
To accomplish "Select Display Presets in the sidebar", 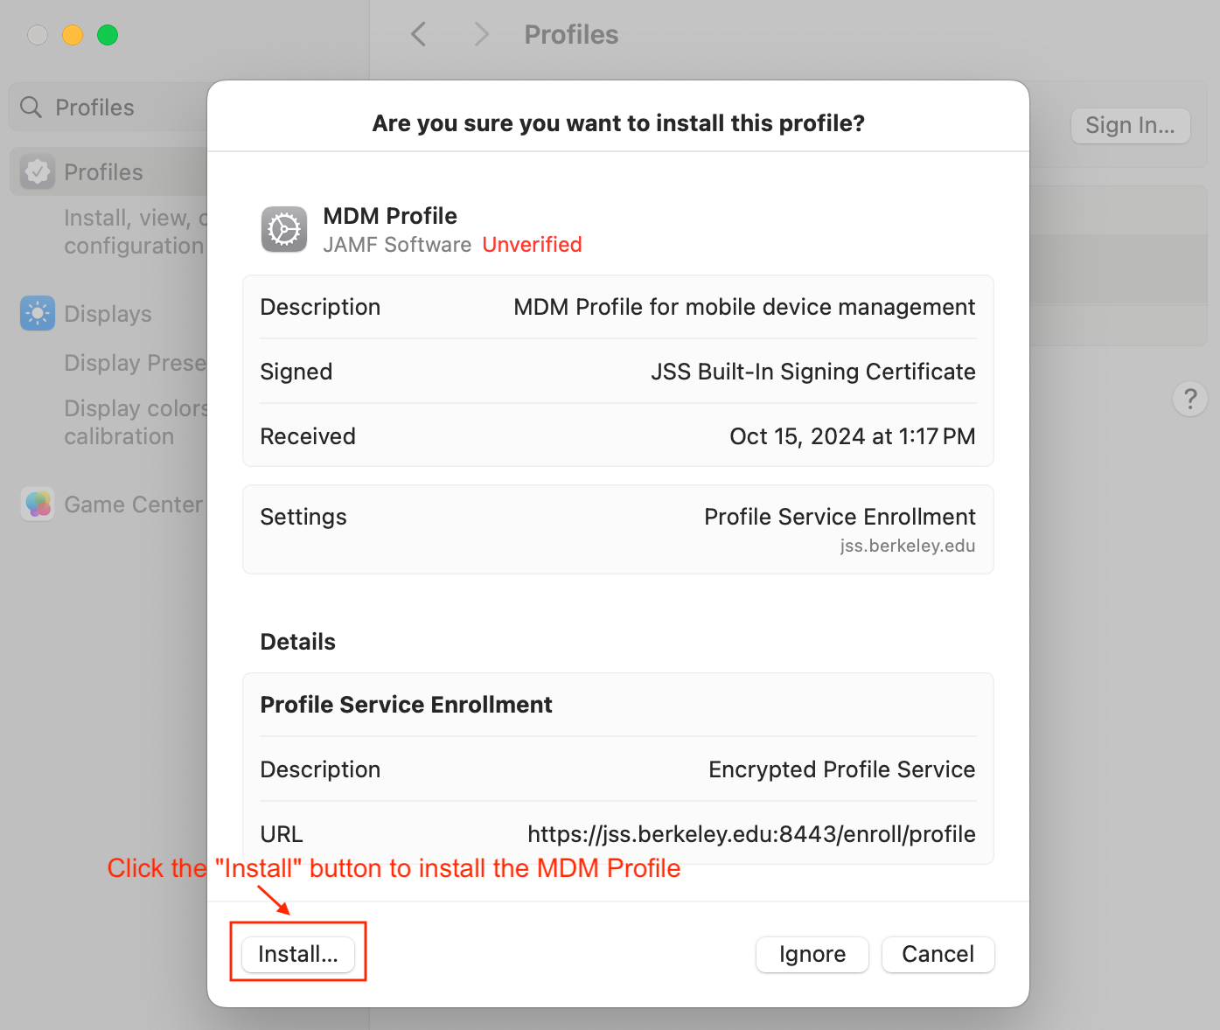I will 136,362.
